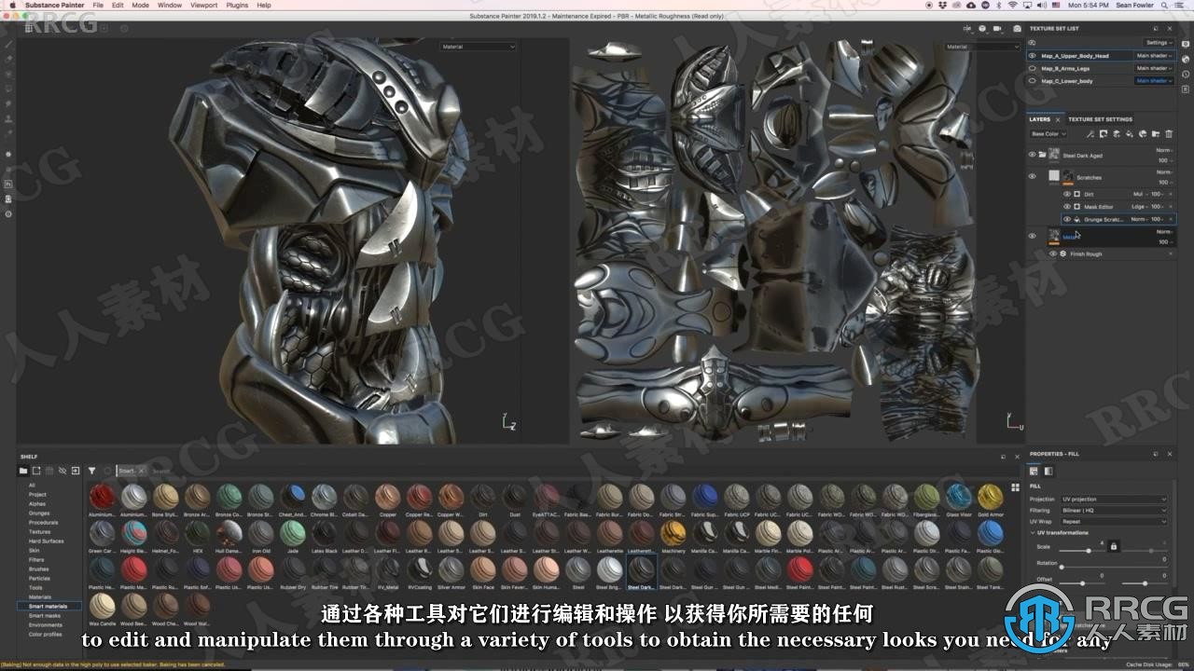Open the Edit menu

pos(118,5)
